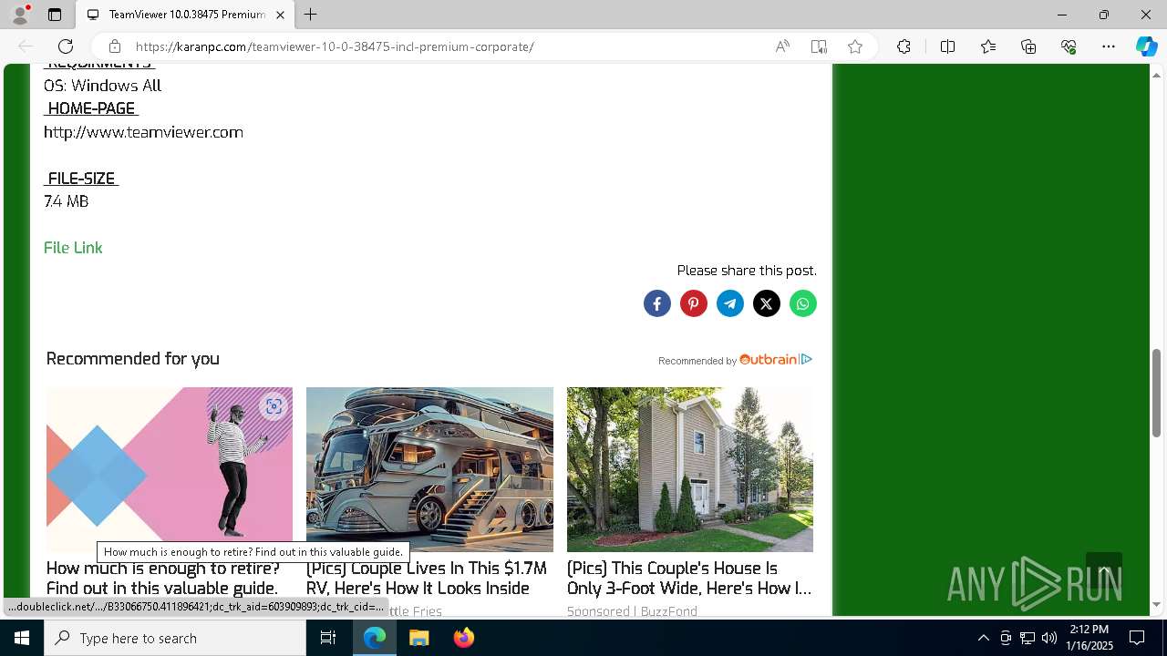Screen dimensions: 1167x656
Task: Show hidden tray icons
Action: (x=983, y=638)
